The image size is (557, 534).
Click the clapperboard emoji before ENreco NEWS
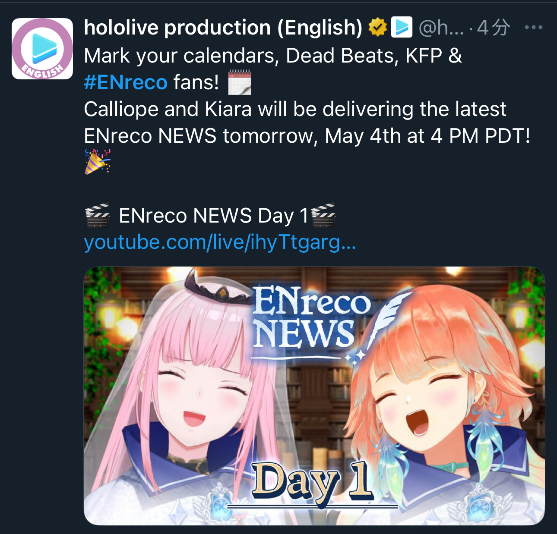tap(97, 215)
